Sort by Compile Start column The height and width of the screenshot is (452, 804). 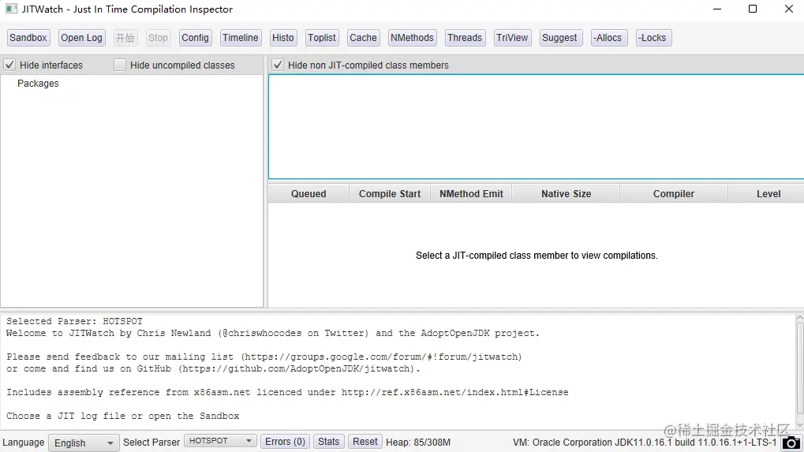point(390,194)
